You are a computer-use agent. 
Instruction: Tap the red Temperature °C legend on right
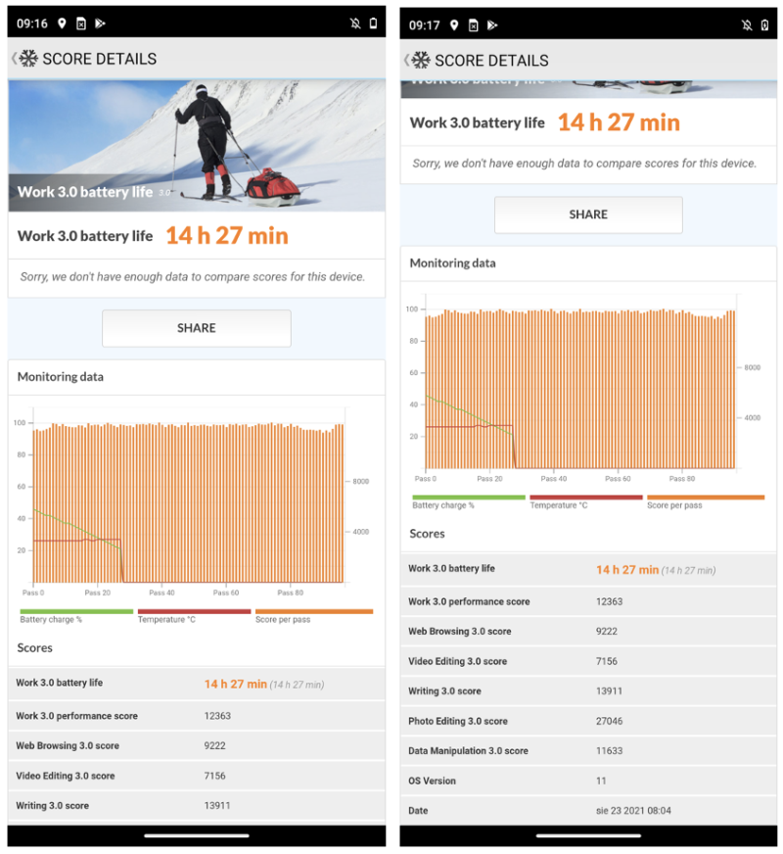click(x=585, y=501)
